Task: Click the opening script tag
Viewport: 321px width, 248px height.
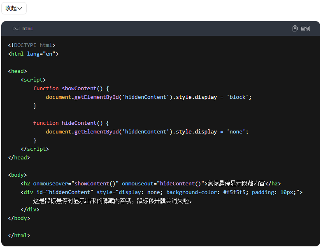Action: click(33, 80)
